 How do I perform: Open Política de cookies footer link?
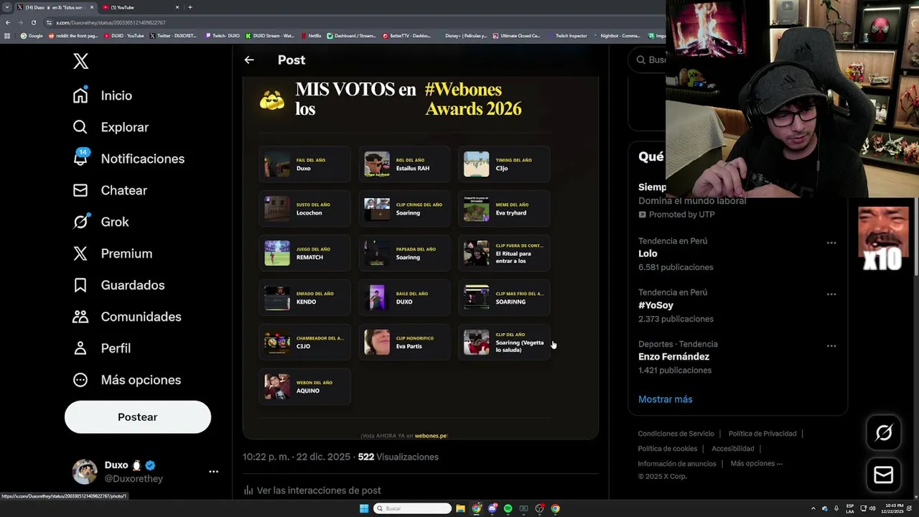coord(668,449)
